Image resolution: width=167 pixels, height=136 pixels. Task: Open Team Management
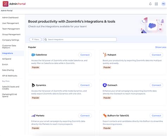point(11,29)
